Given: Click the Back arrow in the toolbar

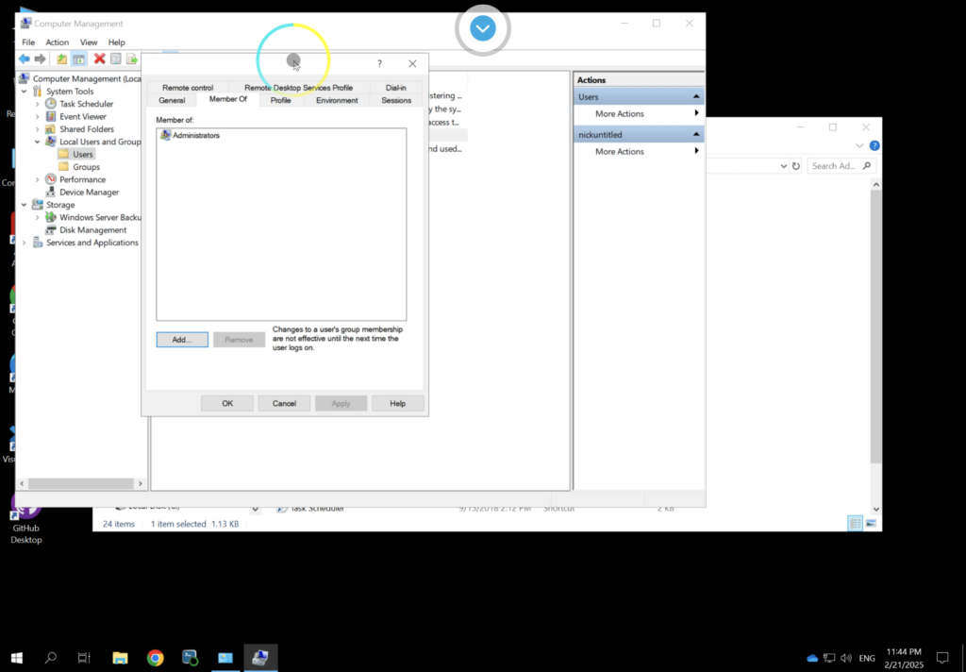Looking at the screenshot, I should pos(24,59).
